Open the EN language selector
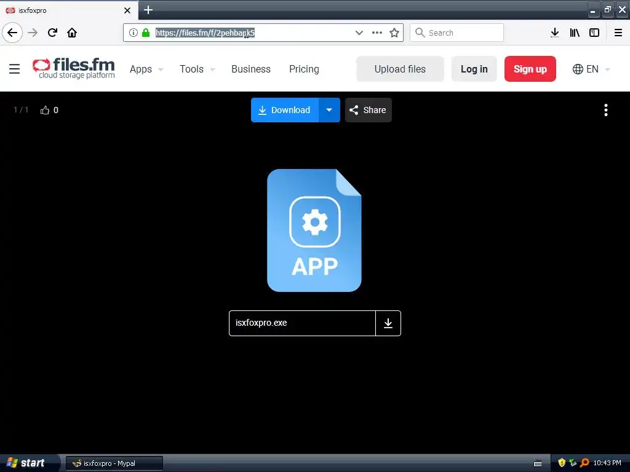Image resolution: width=630 pixels, height=472 pixels. pyautogui.click(x=591, y=69)
